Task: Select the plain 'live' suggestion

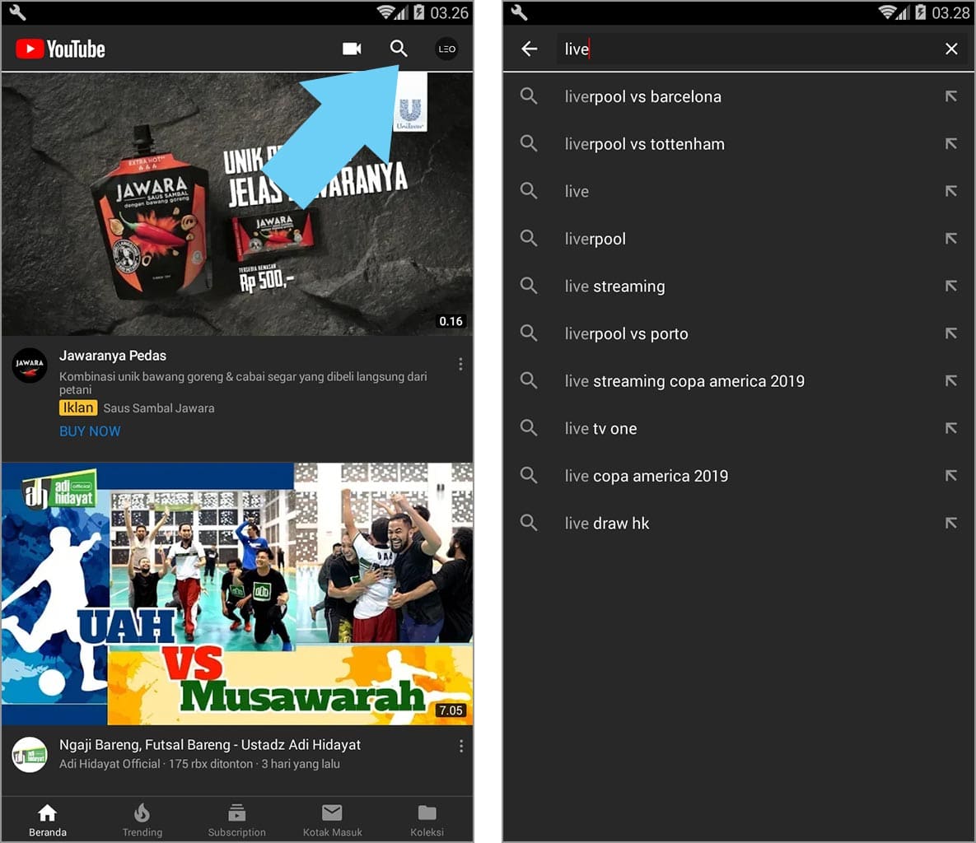Action: pos(739,191)
